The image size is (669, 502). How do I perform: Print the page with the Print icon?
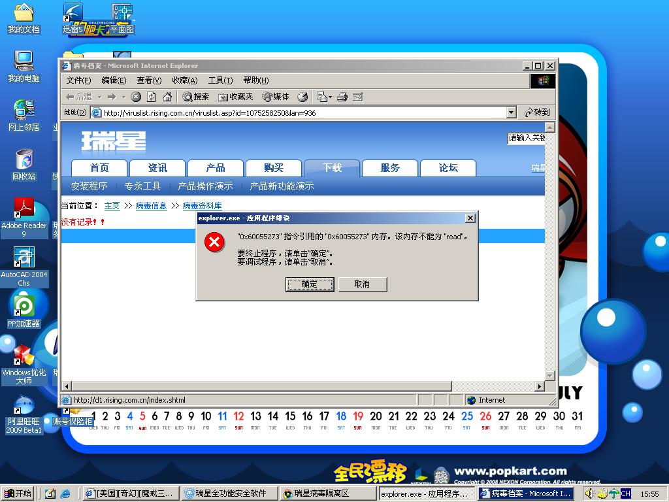click(342, 97)
